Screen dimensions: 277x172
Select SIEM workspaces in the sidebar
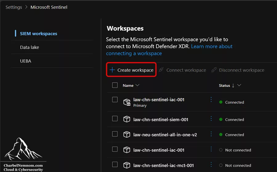(38, 33)
